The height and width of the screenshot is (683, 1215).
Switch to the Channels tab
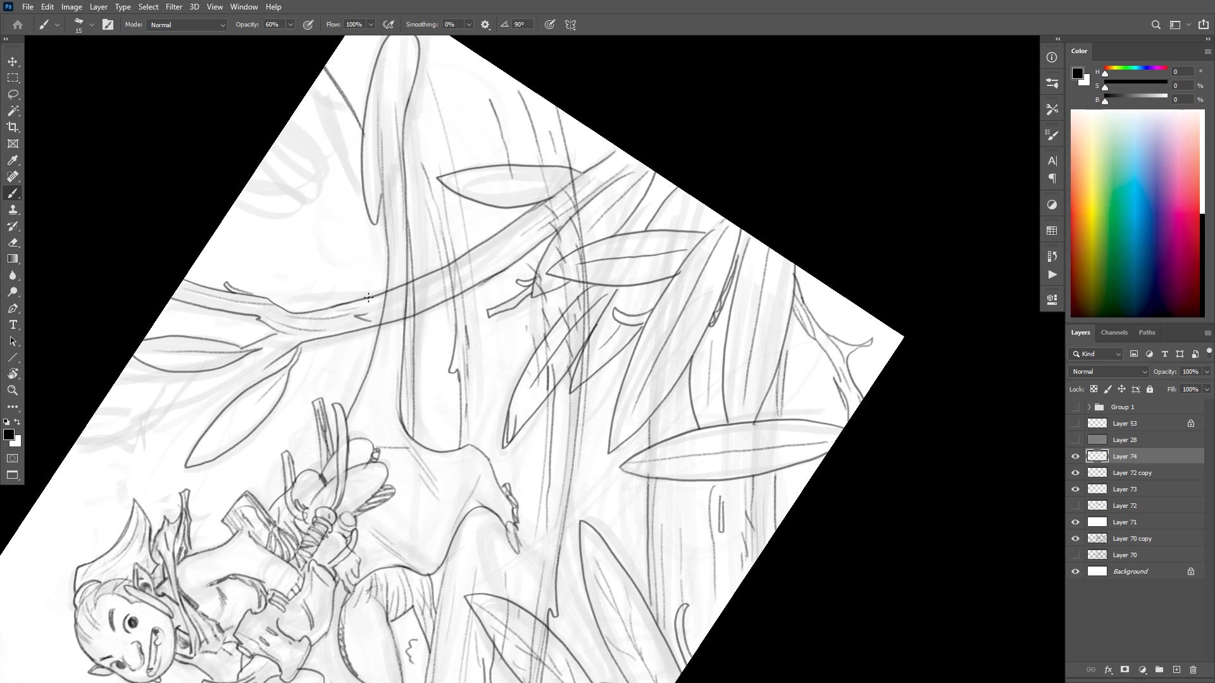(1114, 332)
